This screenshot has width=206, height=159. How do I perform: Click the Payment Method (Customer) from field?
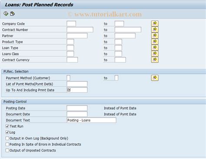click(x=69, y=78)
